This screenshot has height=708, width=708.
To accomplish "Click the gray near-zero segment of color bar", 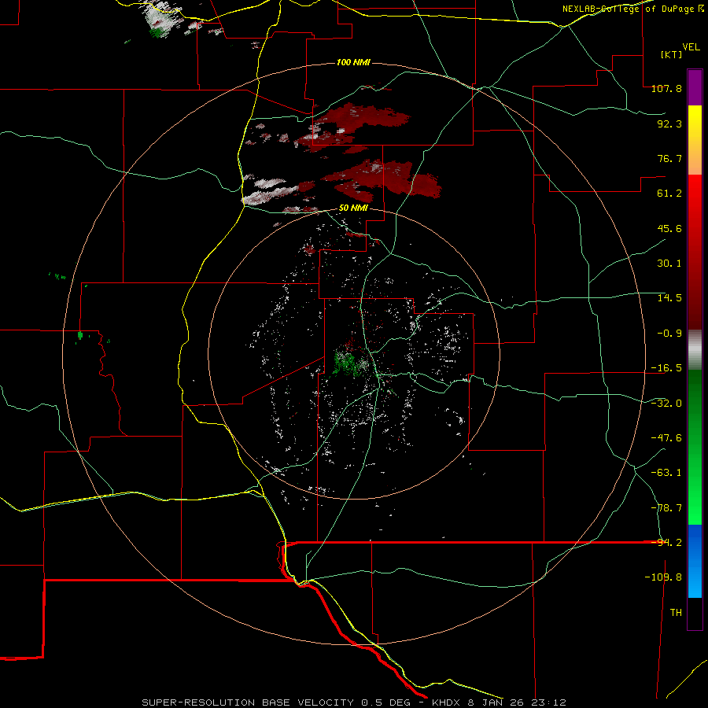I will pos(695,349).
